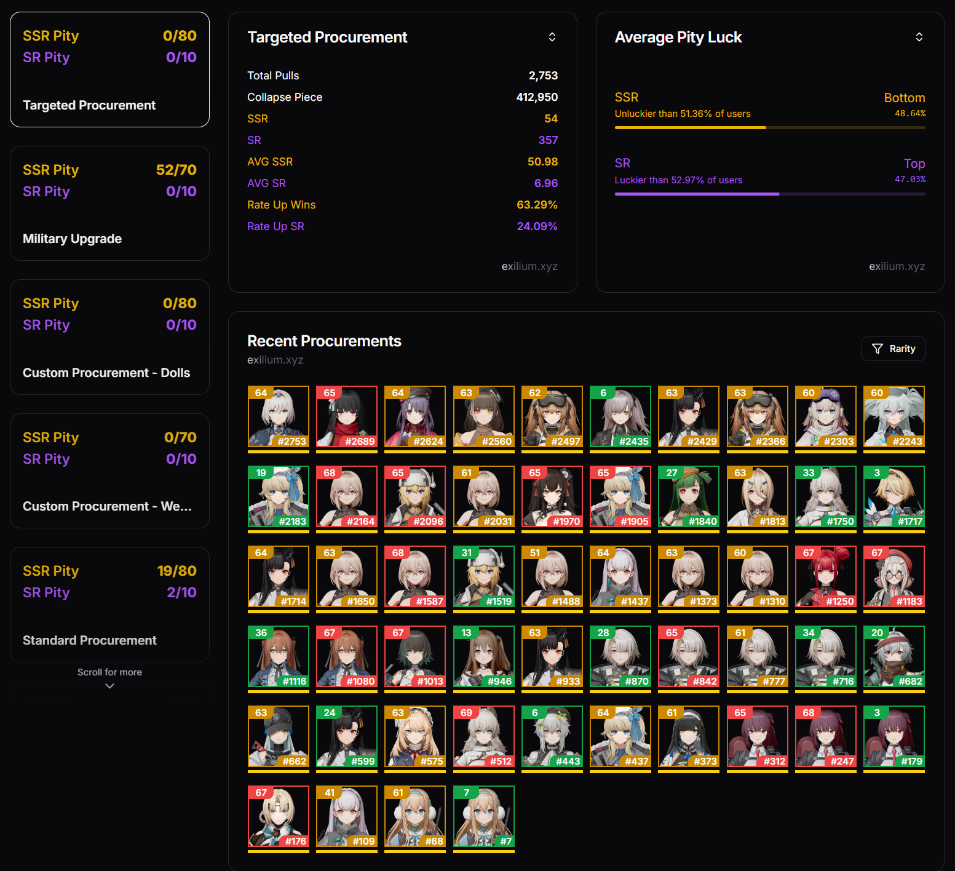Image resolution: width=955 pixels, height=871 pixels.
Task: Click the pull #1116 character portrait
Action: pos(279,656)
